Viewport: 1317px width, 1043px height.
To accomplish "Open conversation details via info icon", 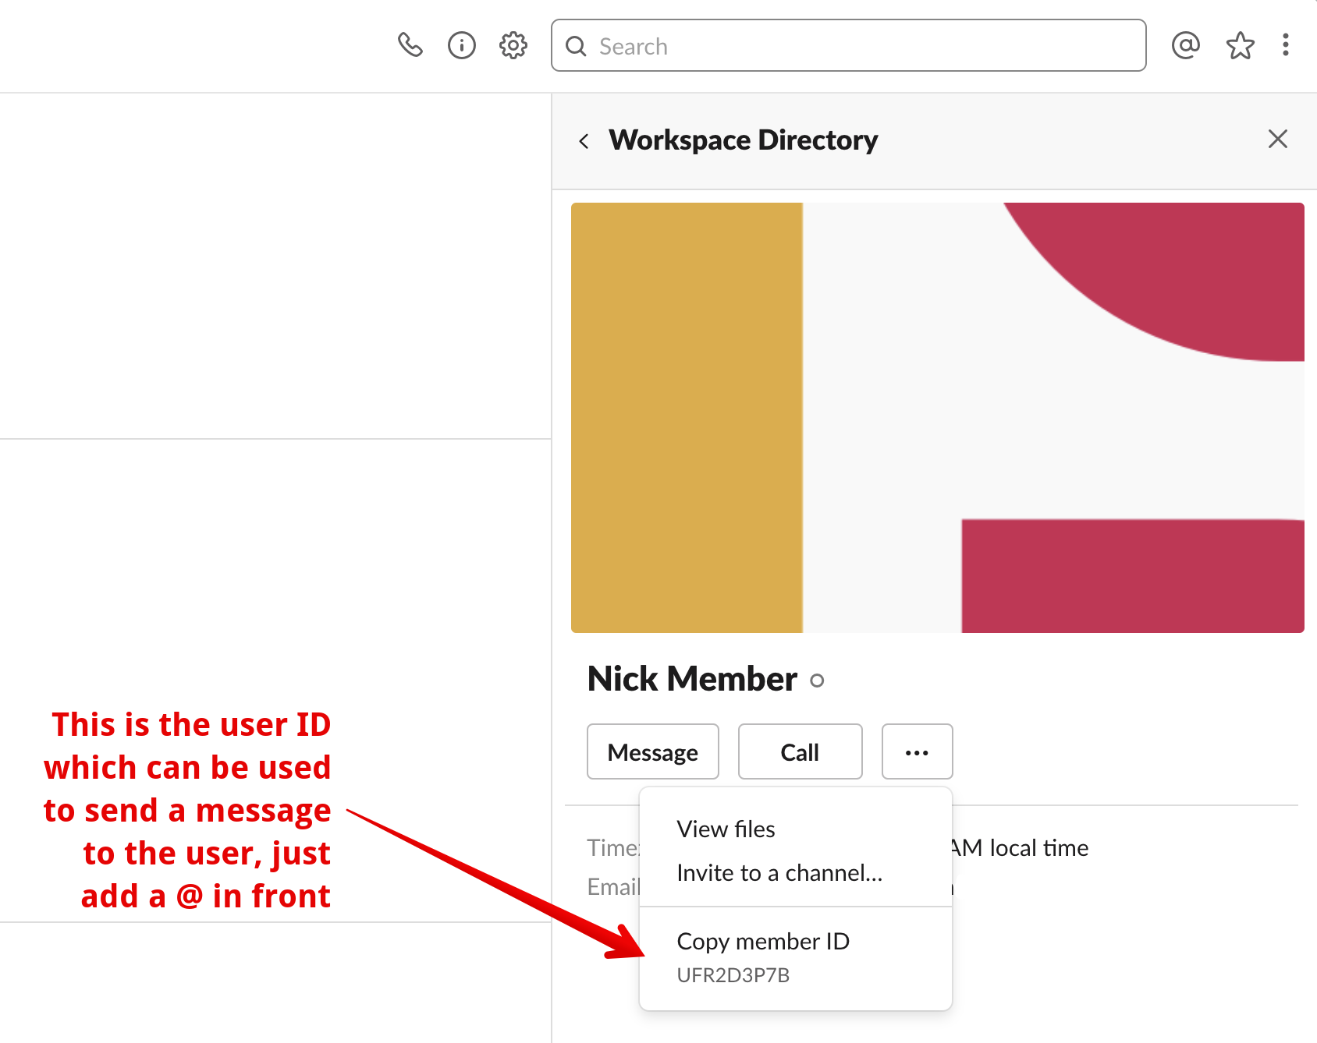I will 461,45.
